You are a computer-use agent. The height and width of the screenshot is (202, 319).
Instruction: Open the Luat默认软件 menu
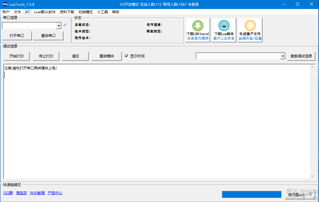point(45,12)
